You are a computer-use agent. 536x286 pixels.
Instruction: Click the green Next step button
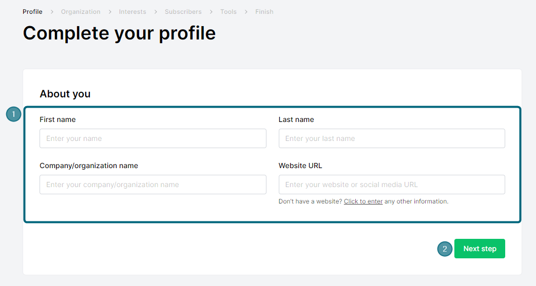[x=480, y=249]
